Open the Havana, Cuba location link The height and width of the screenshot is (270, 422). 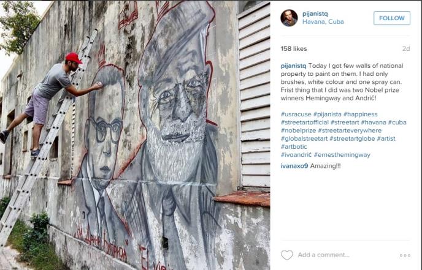coord(323,22)
